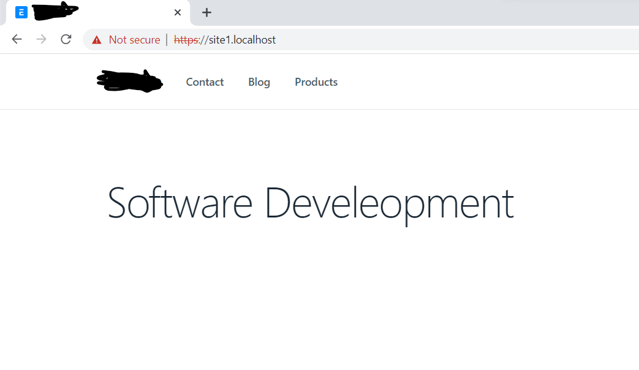The width and height of the screenshot is (639, 370).
Task: Open the Contact page link
Action: coord(205,82)
